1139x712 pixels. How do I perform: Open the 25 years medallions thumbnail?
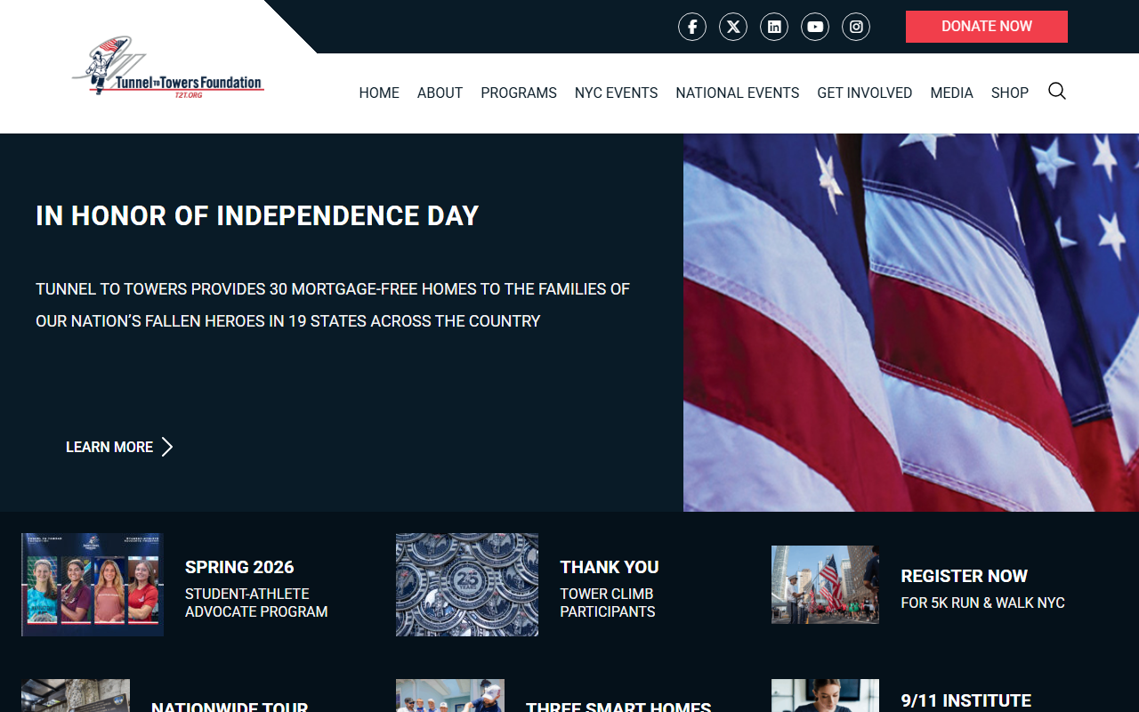point(467,585)
